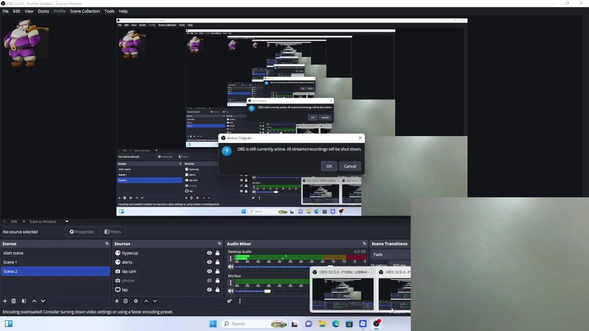Open the Edit menu
This screenshot has width=589, height=331.
coord(17,11)
